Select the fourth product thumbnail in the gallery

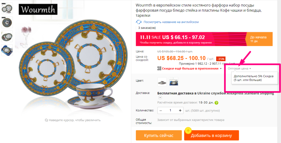pyautogui.click(x=7, y=50)
